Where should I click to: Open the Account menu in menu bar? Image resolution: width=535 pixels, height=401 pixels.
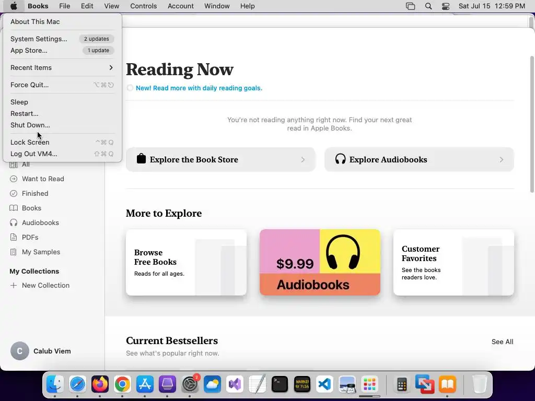(181, 6)
